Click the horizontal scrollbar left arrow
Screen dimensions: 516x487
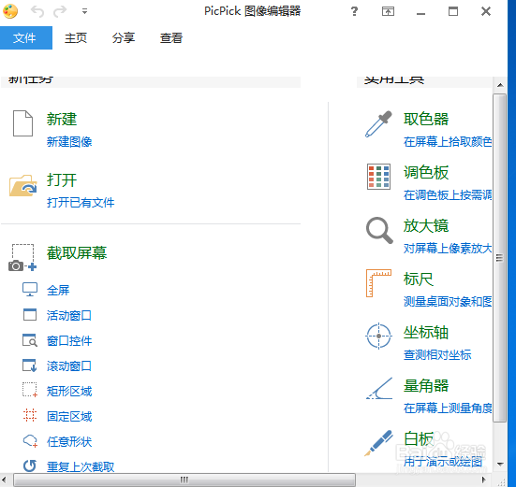(x=4, y=480)
